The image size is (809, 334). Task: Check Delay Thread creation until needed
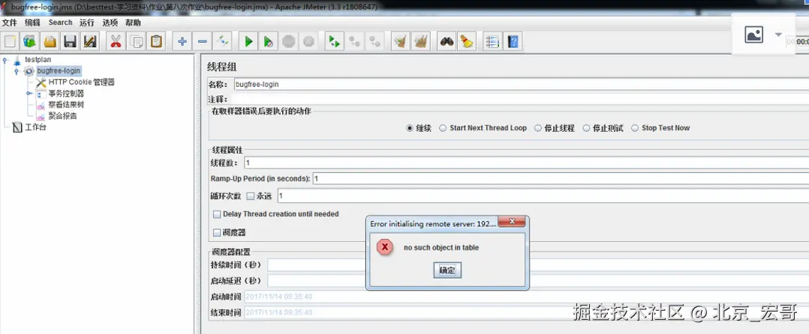[217, 214]
